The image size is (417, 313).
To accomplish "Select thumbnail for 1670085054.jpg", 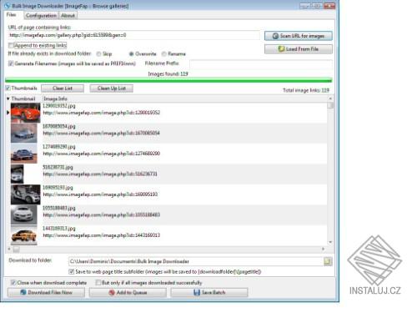I will 24,134.
